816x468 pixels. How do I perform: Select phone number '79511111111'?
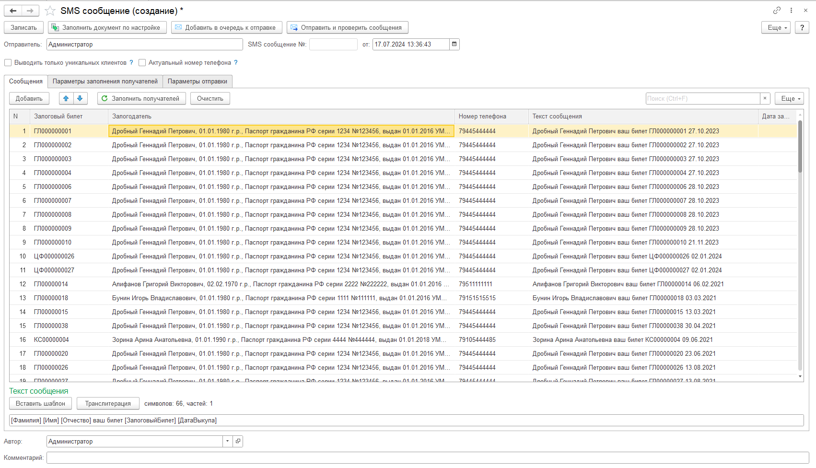491,284
